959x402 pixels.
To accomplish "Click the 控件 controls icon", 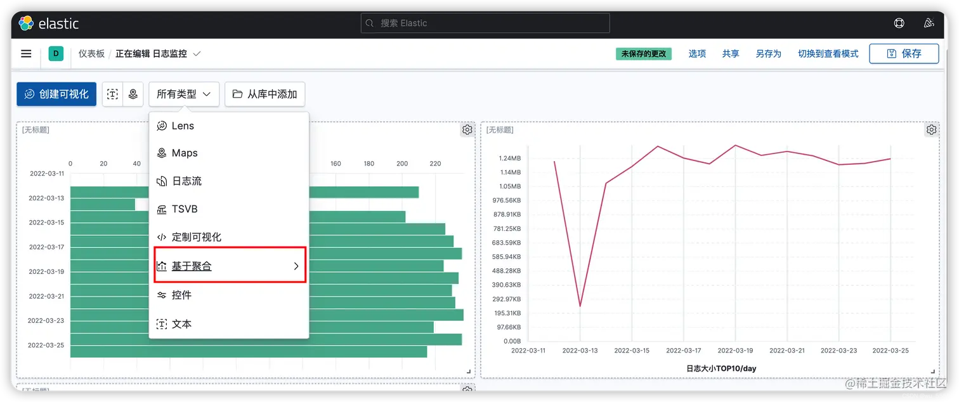I will click(162, 295).
